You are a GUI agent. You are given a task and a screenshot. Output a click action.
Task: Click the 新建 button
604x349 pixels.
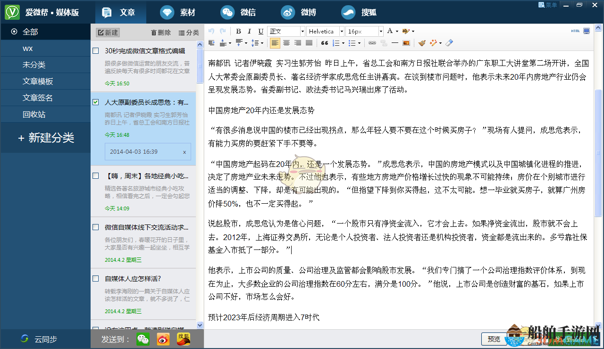tap(108, 33)
